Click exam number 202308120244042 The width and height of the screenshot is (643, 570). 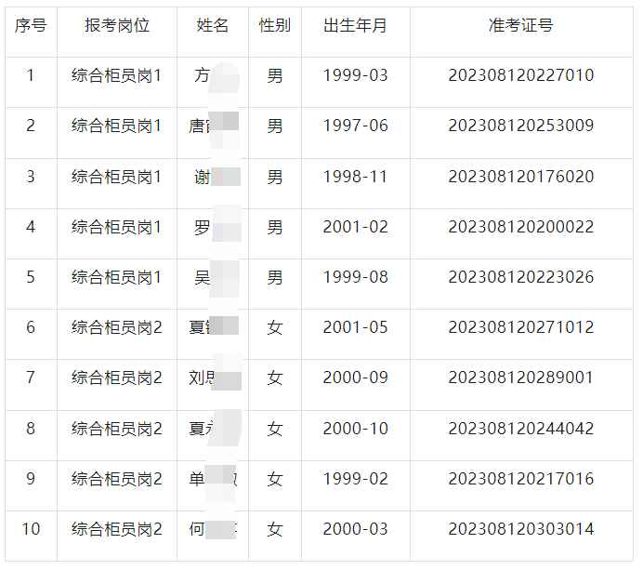coord(520,429)
